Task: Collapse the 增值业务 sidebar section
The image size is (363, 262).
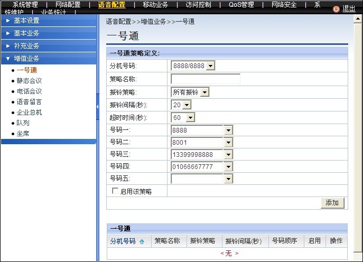Action: pos(26,59)
